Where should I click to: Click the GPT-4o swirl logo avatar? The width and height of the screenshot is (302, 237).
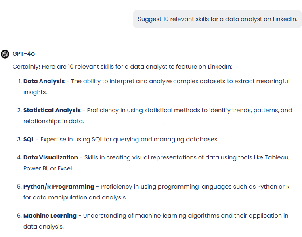coord(5,54)
